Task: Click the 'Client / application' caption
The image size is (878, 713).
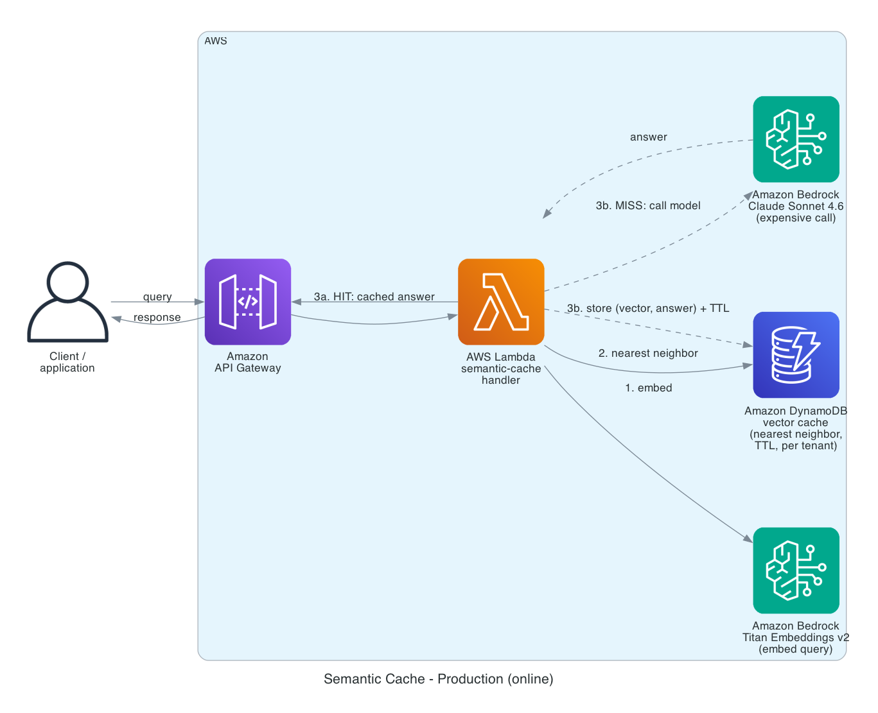Action: coord(67,362)
